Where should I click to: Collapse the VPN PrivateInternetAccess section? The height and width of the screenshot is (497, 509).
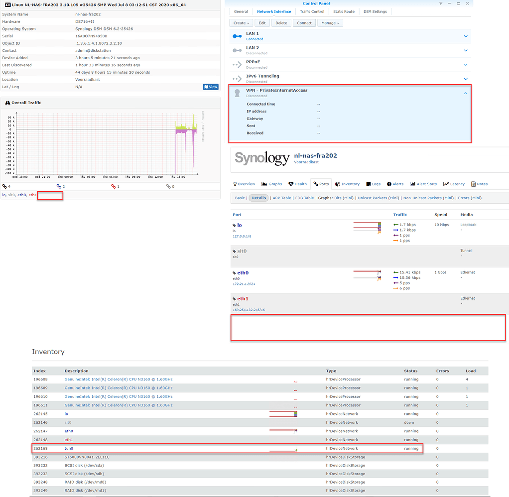coord(466,93)
